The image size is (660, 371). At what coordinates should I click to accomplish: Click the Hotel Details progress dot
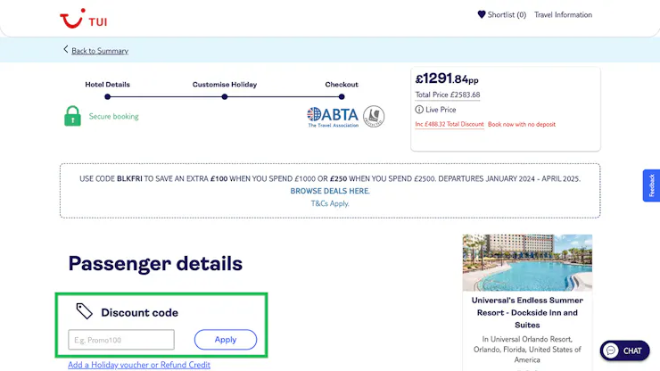coord(107,97)
